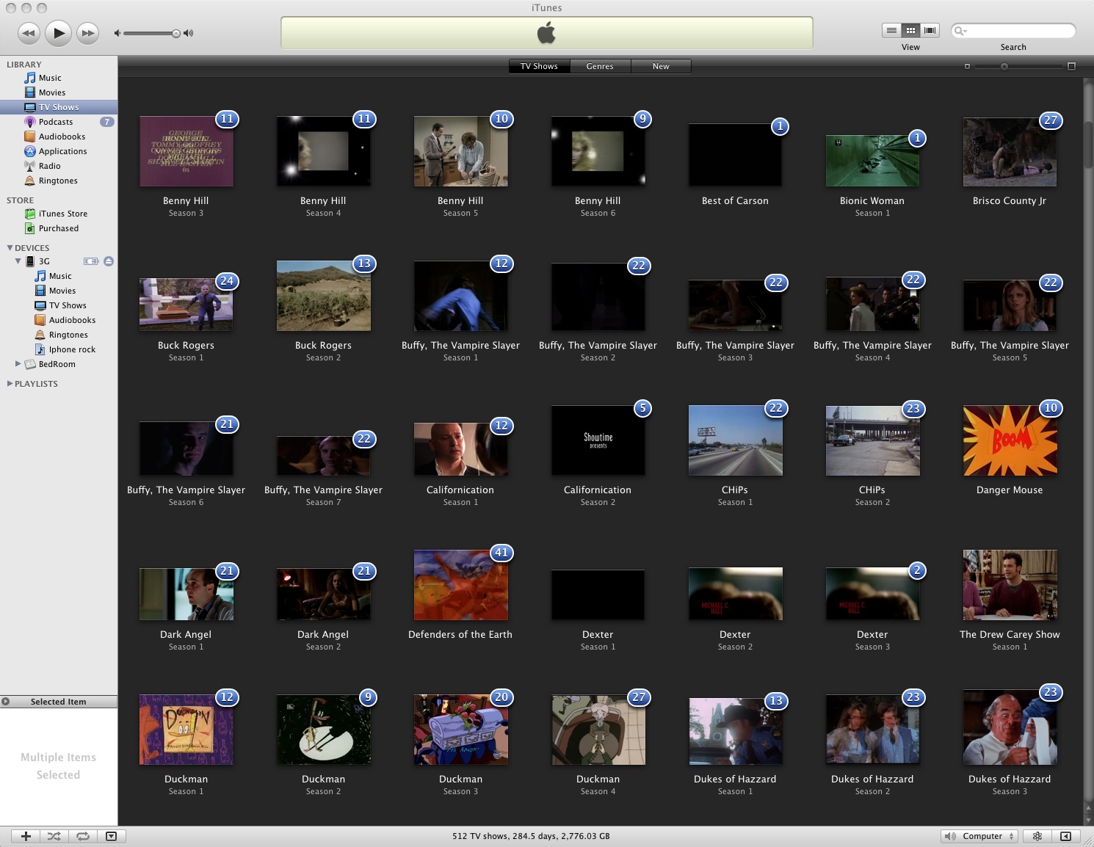
Task: Expand the Playlists section
Action: coord(10,383)
